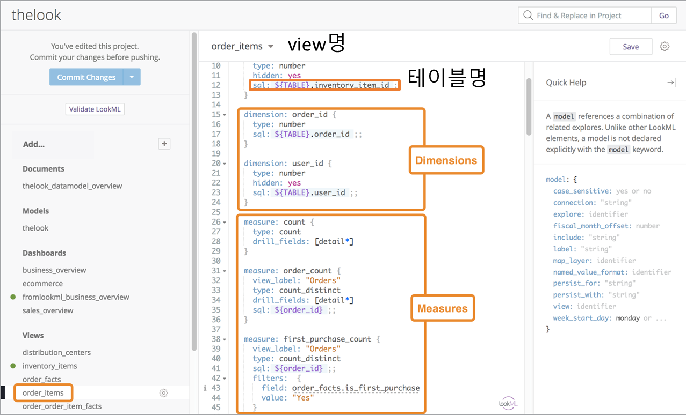Collapse the Quick Help panel arrow
The height and width of the screenshot is (415, 686).
click(x=671, y=83)
